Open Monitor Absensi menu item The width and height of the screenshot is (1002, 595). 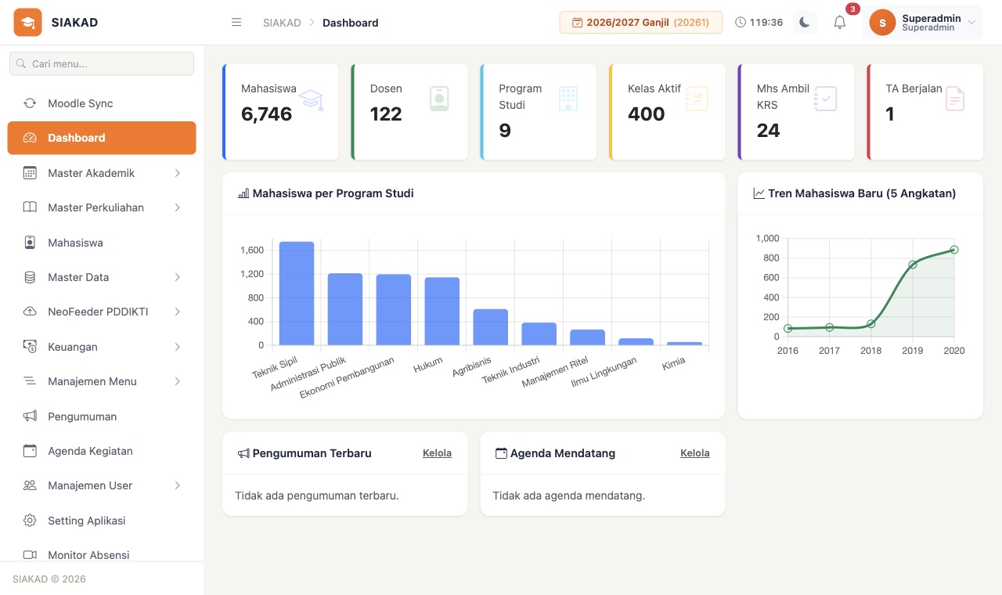coord(102,555)
